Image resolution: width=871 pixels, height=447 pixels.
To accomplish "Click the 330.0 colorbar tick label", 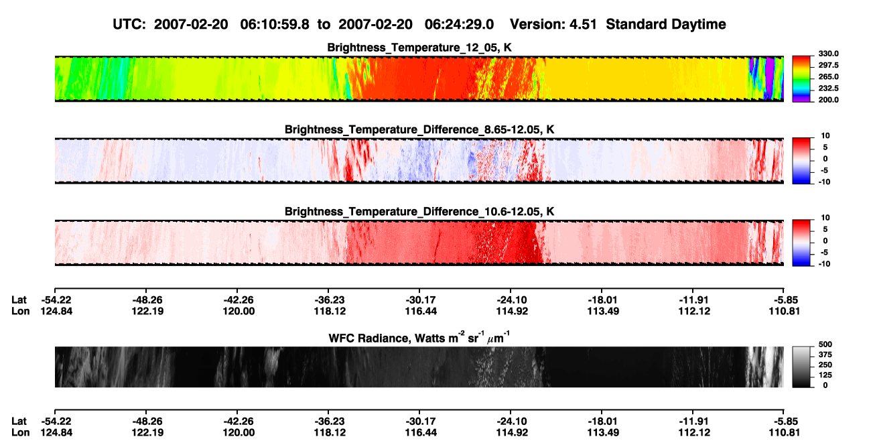I will coord(827,54).
